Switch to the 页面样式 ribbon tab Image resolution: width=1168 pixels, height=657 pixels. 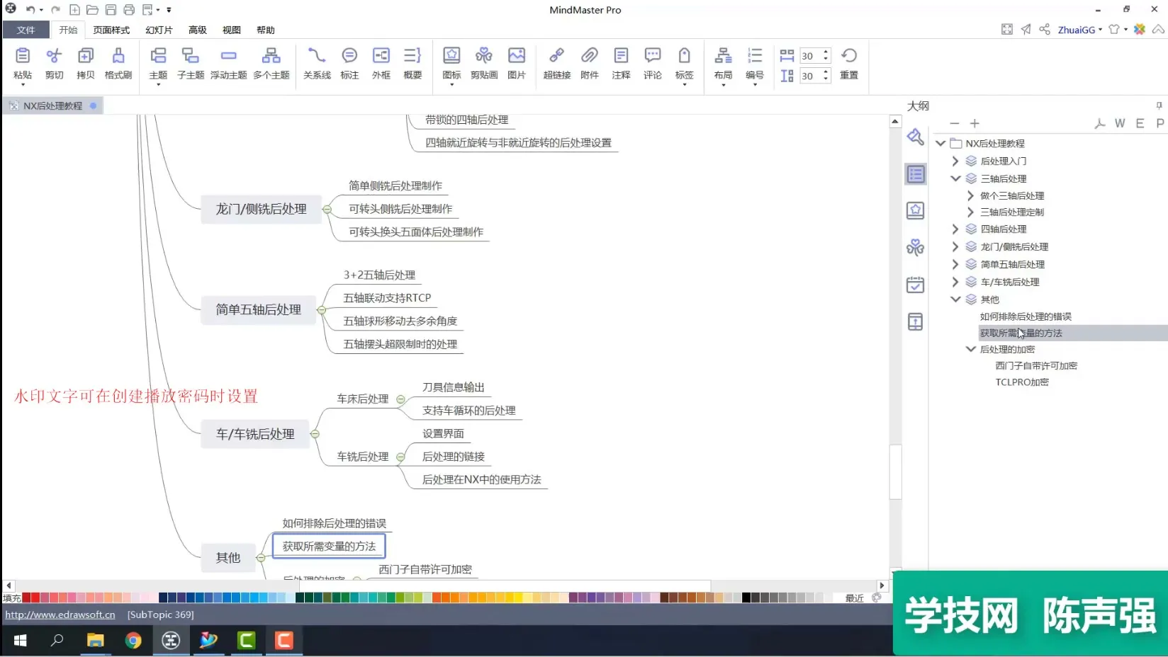click(x=111, y=30)
